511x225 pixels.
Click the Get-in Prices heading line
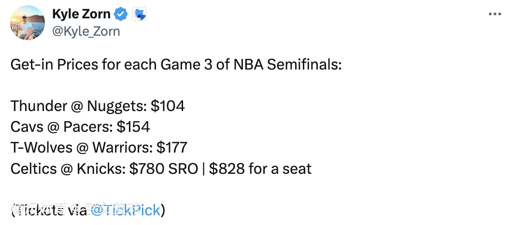pyautogui.click(x=176, y=65)
